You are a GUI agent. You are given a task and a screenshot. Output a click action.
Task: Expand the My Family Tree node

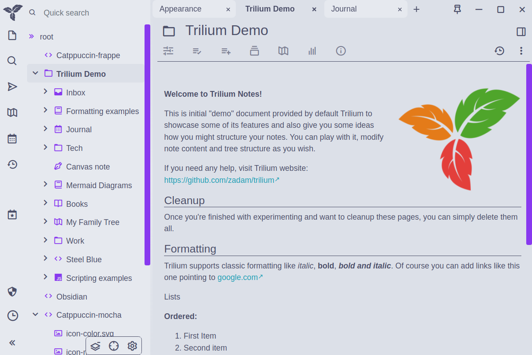(45, 221)
